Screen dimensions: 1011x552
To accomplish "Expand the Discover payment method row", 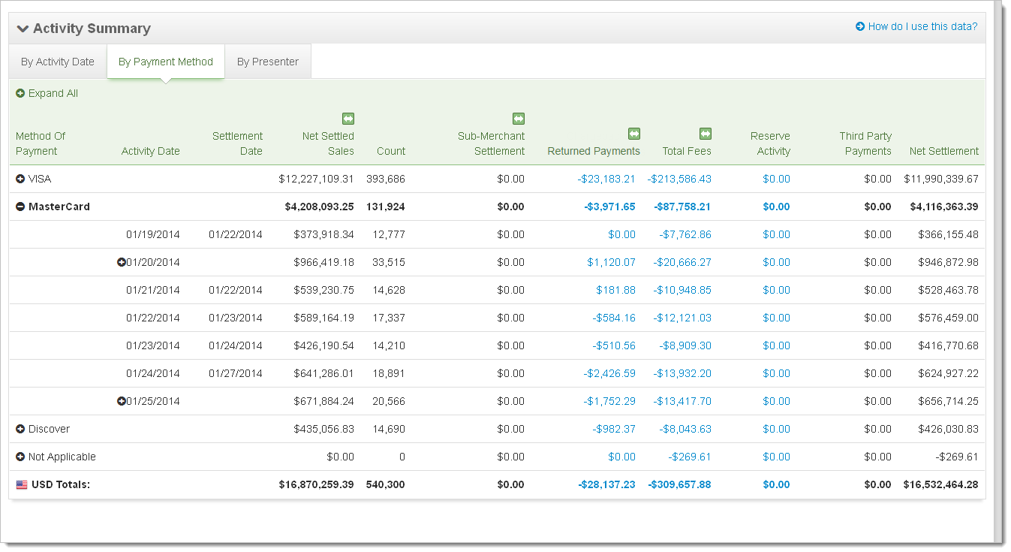I will 20,430.
